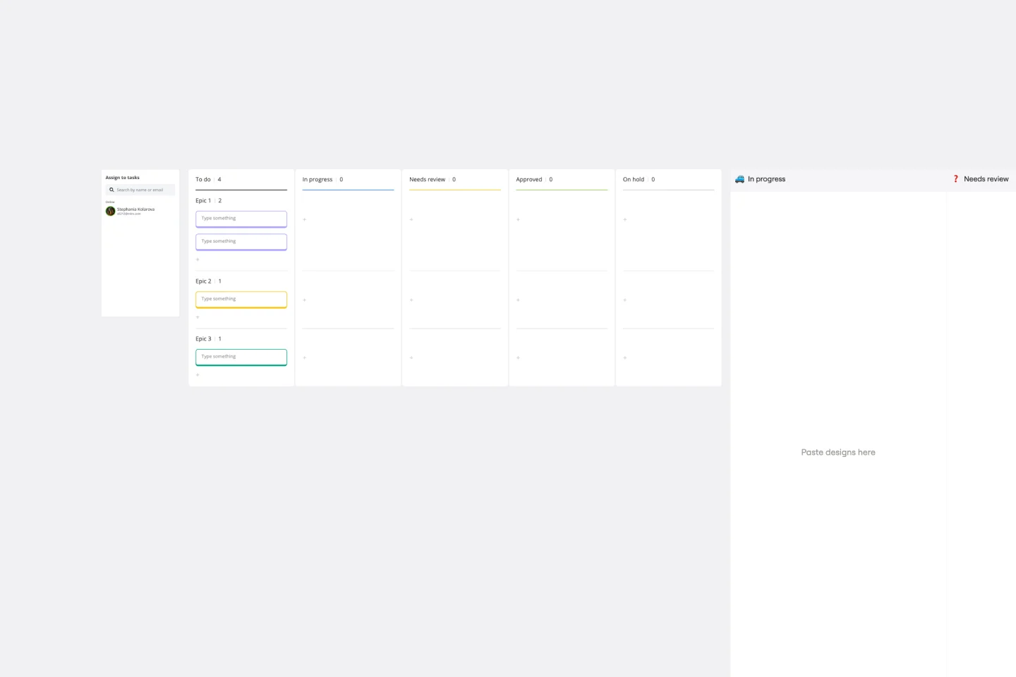The height and width of the screenshot is (677, 1016).
Task: Add a card below the Epic 3 section
Action: (x=198, y=374)
